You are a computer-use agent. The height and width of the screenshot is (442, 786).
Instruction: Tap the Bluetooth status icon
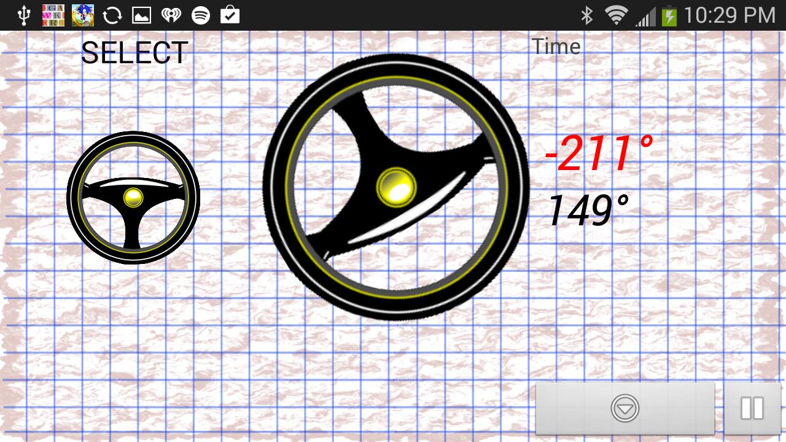[x=587, y=15]
